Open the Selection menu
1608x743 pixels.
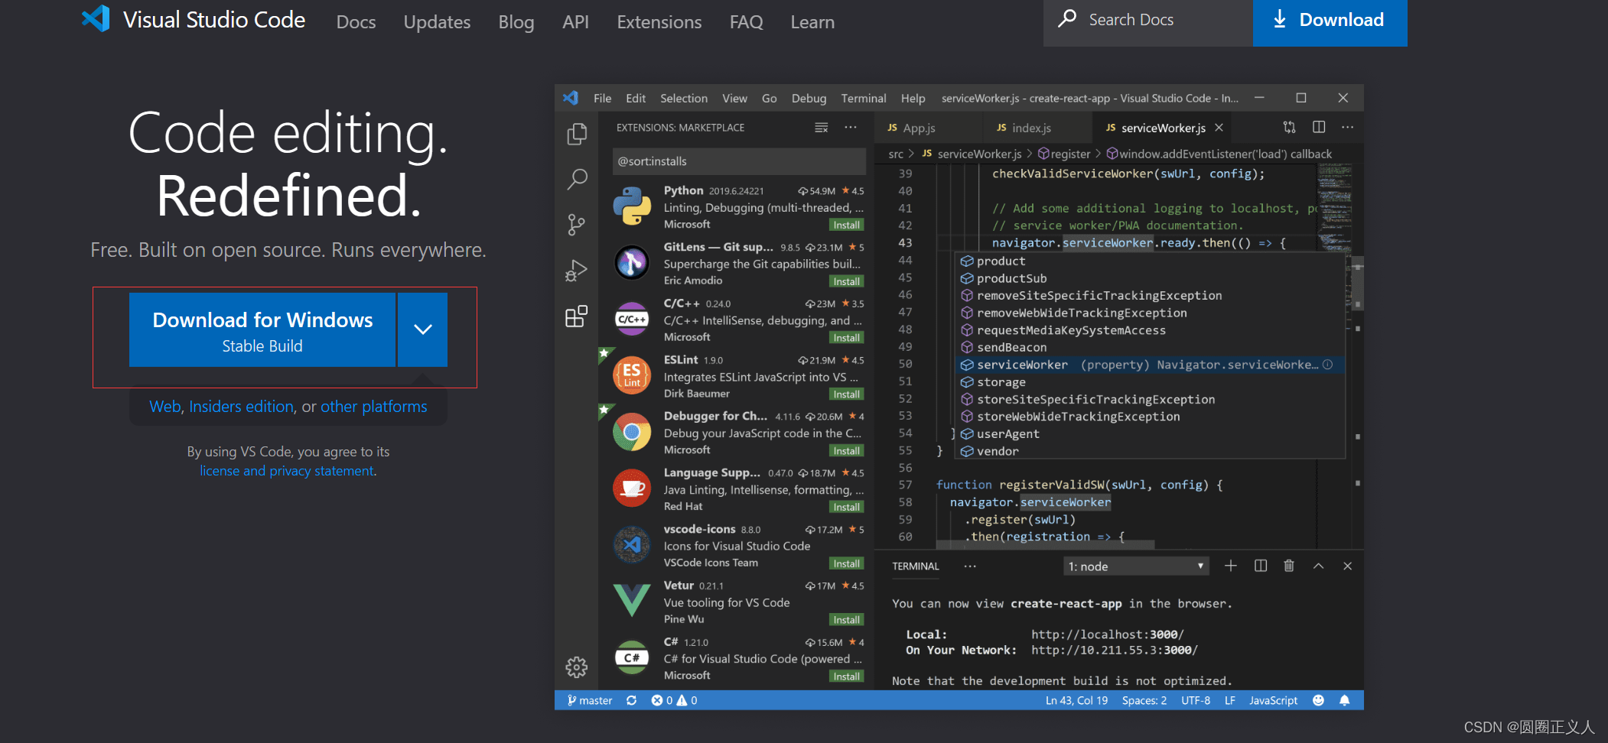point(684,98)
